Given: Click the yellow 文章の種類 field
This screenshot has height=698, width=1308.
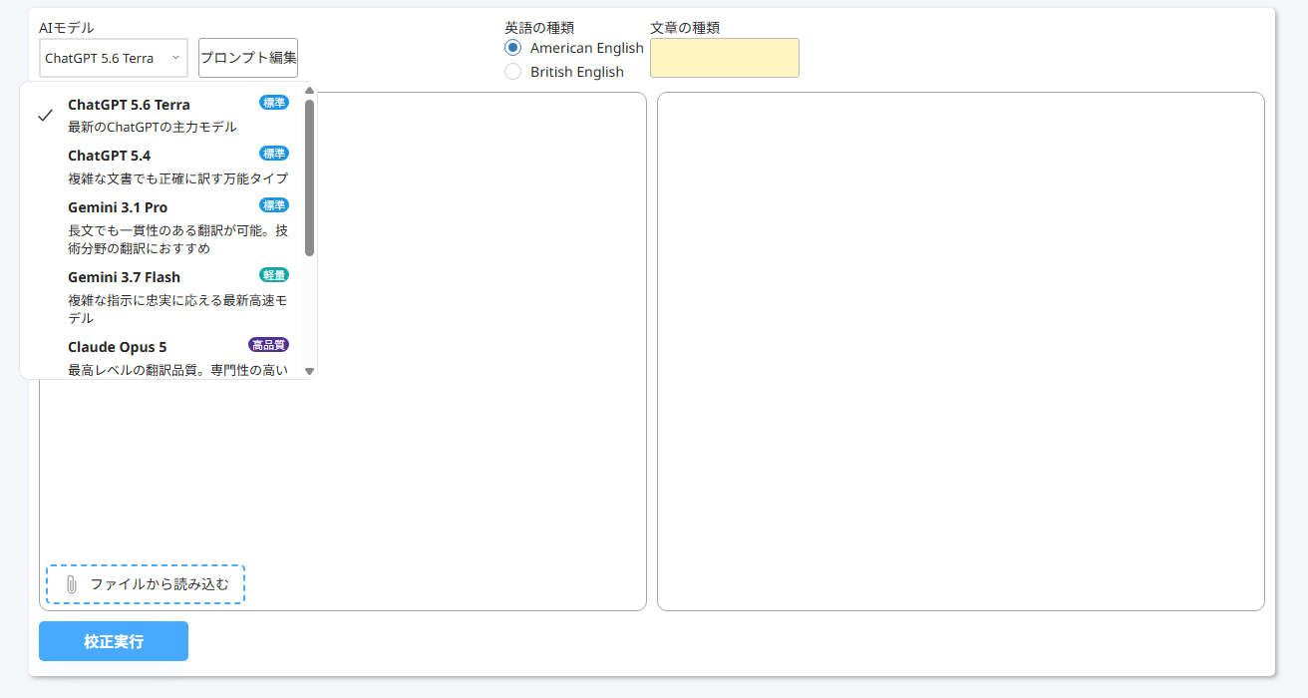Looking at the screenshot, I should 725,58.
